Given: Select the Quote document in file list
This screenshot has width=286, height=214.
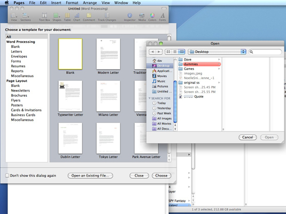Looking at the screenshot, I should click(x=199, y=97).
